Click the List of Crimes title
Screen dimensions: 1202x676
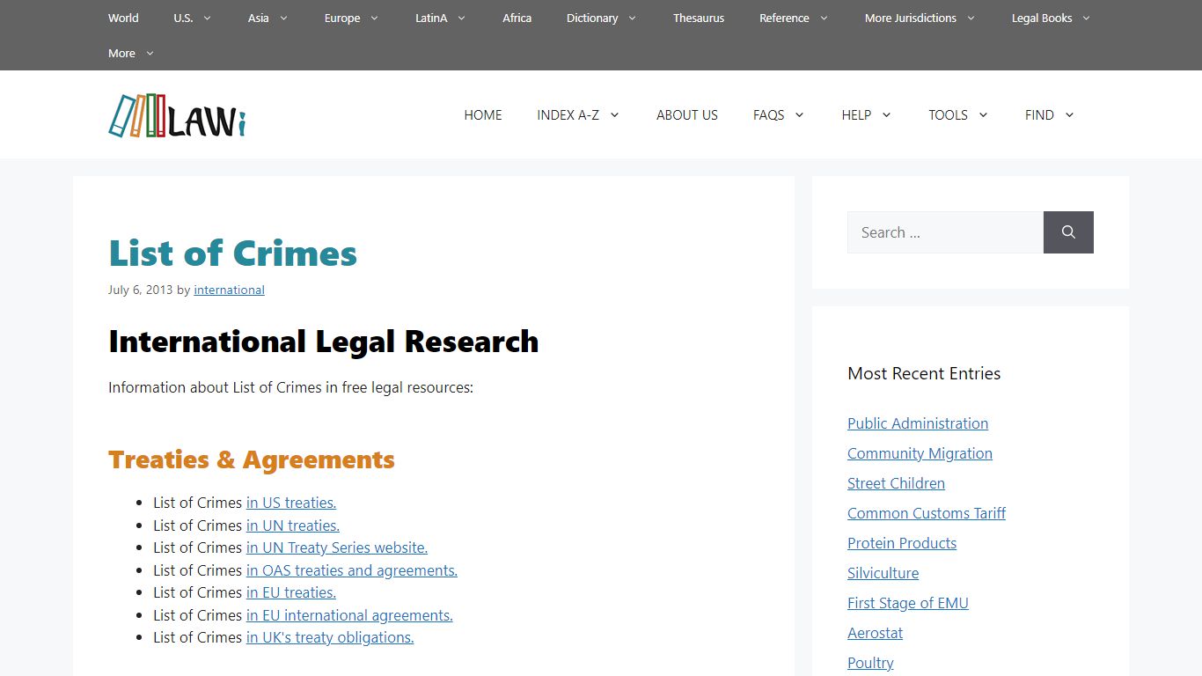coord(232,253)
